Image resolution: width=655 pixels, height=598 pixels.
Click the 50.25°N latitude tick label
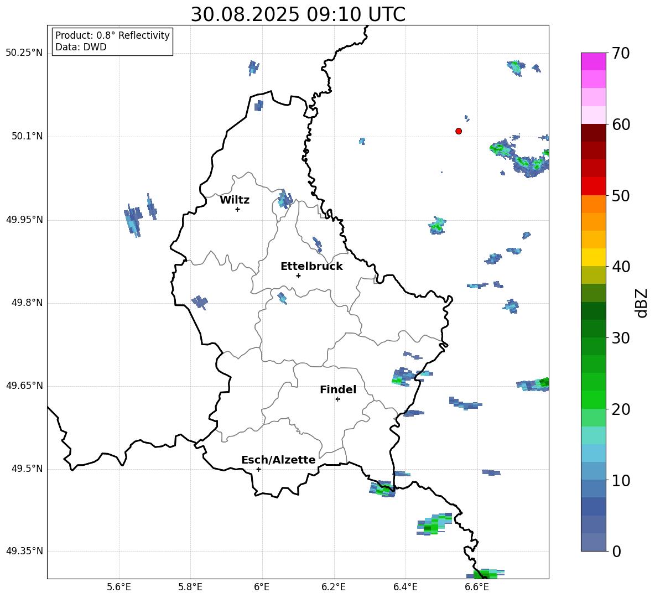coord(24,53)
